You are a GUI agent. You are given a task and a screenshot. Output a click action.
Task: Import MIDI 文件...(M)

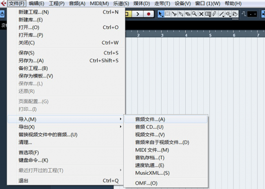pyautogui.click(x=166, y=150)
